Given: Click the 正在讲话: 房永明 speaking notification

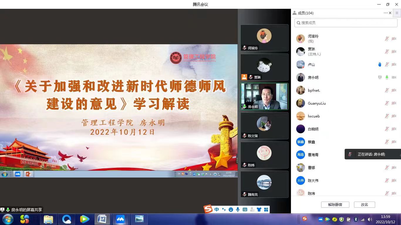Looking at the screenshot, I should coord(373,154).
